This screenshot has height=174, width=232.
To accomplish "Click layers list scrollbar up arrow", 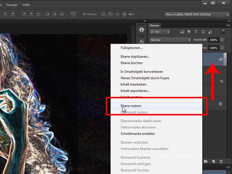I will tap(225, 59).
